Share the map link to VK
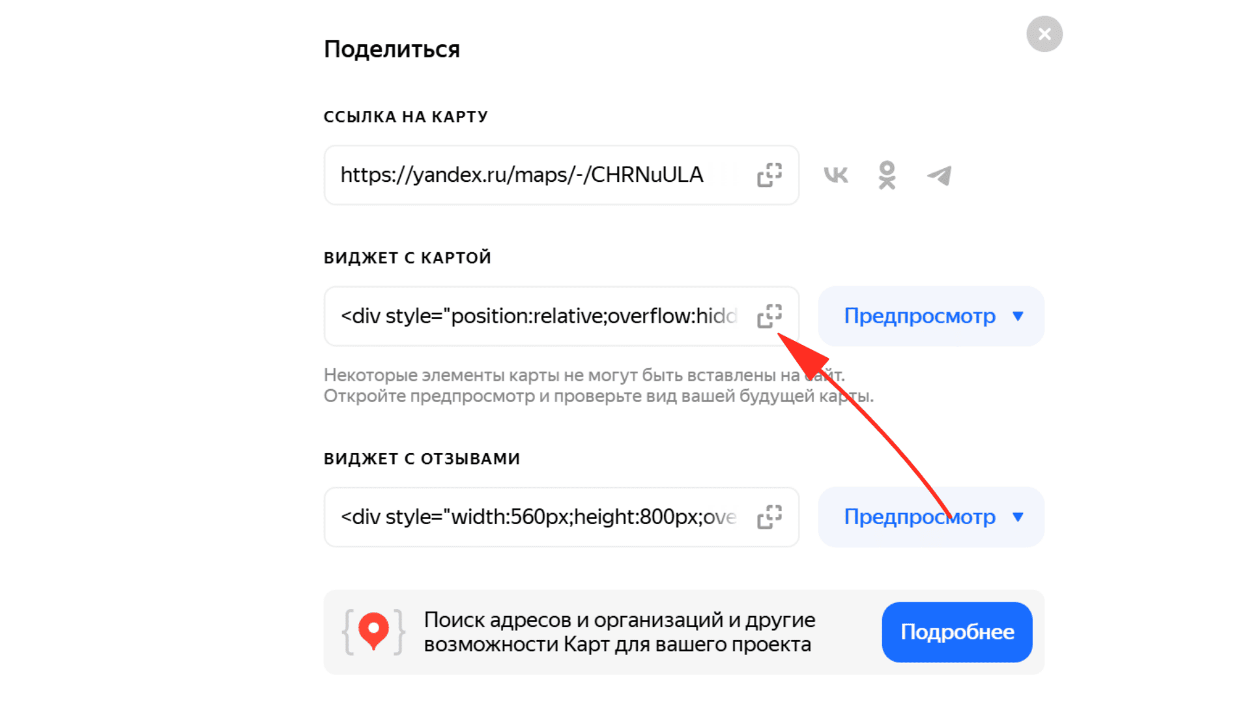This screenshot has width=1251, height=704. point(836,175)
